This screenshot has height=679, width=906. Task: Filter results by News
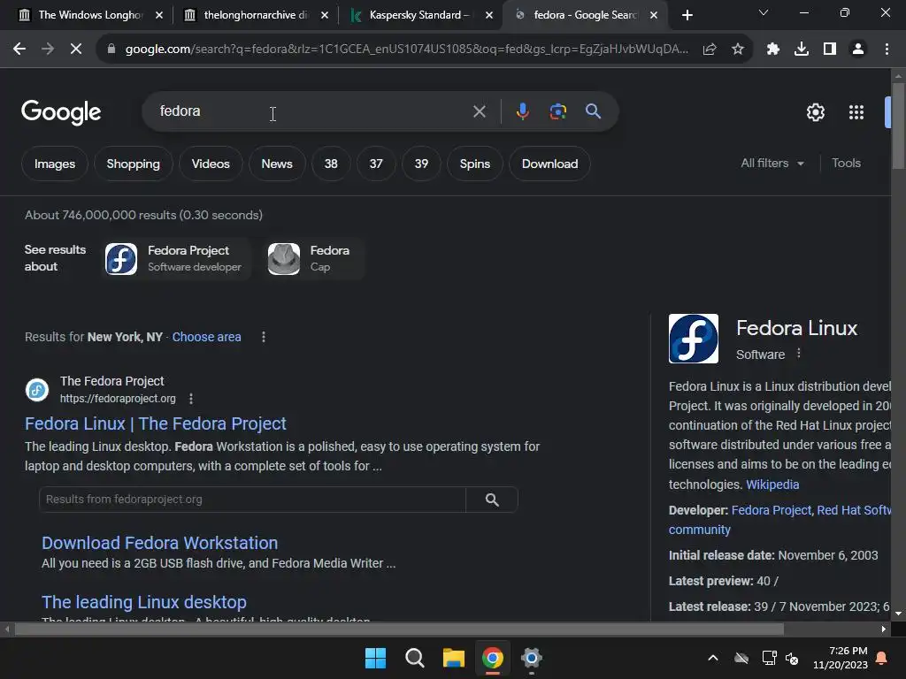click(x=277, y=164)
